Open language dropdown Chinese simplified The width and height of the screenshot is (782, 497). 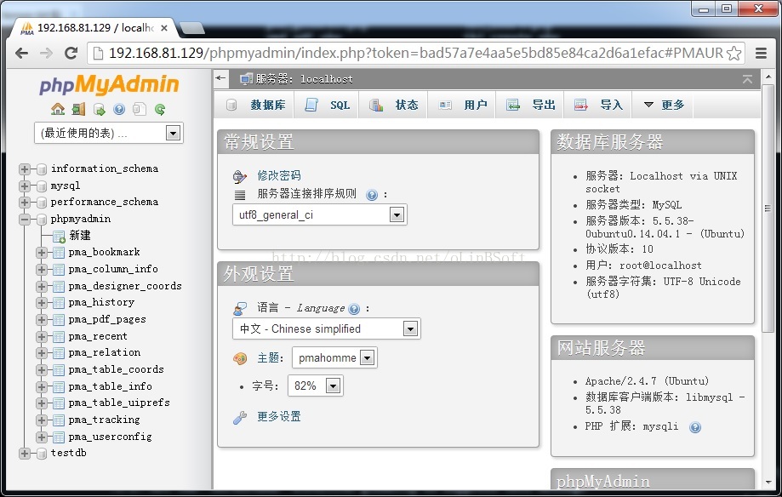tap(327, 328)
